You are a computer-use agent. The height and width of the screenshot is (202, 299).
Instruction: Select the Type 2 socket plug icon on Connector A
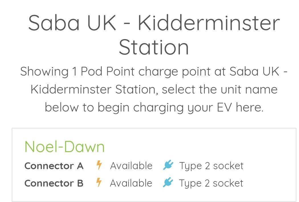click(x=168, y=165)
